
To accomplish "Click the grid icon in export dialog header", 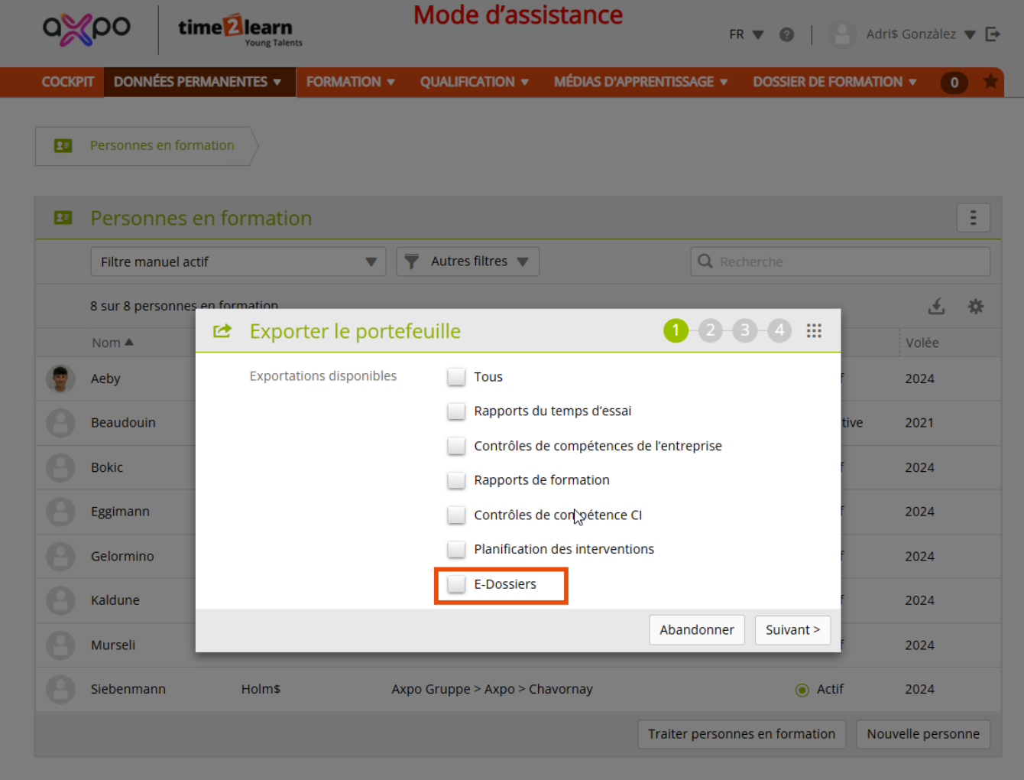I will 814,330.
